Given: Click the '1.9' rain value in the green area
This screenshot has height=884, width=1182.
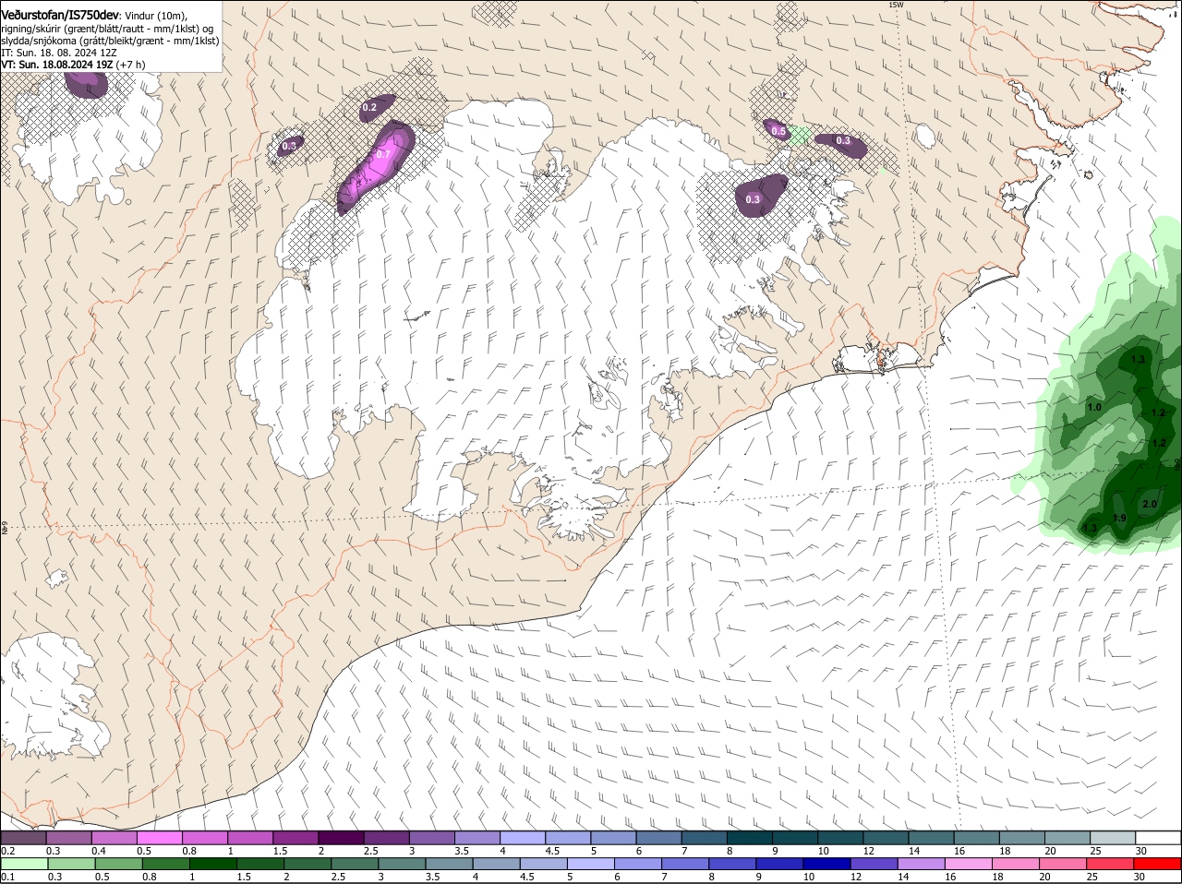Looking at the screenshot, I should click(x=1119, y=519).
